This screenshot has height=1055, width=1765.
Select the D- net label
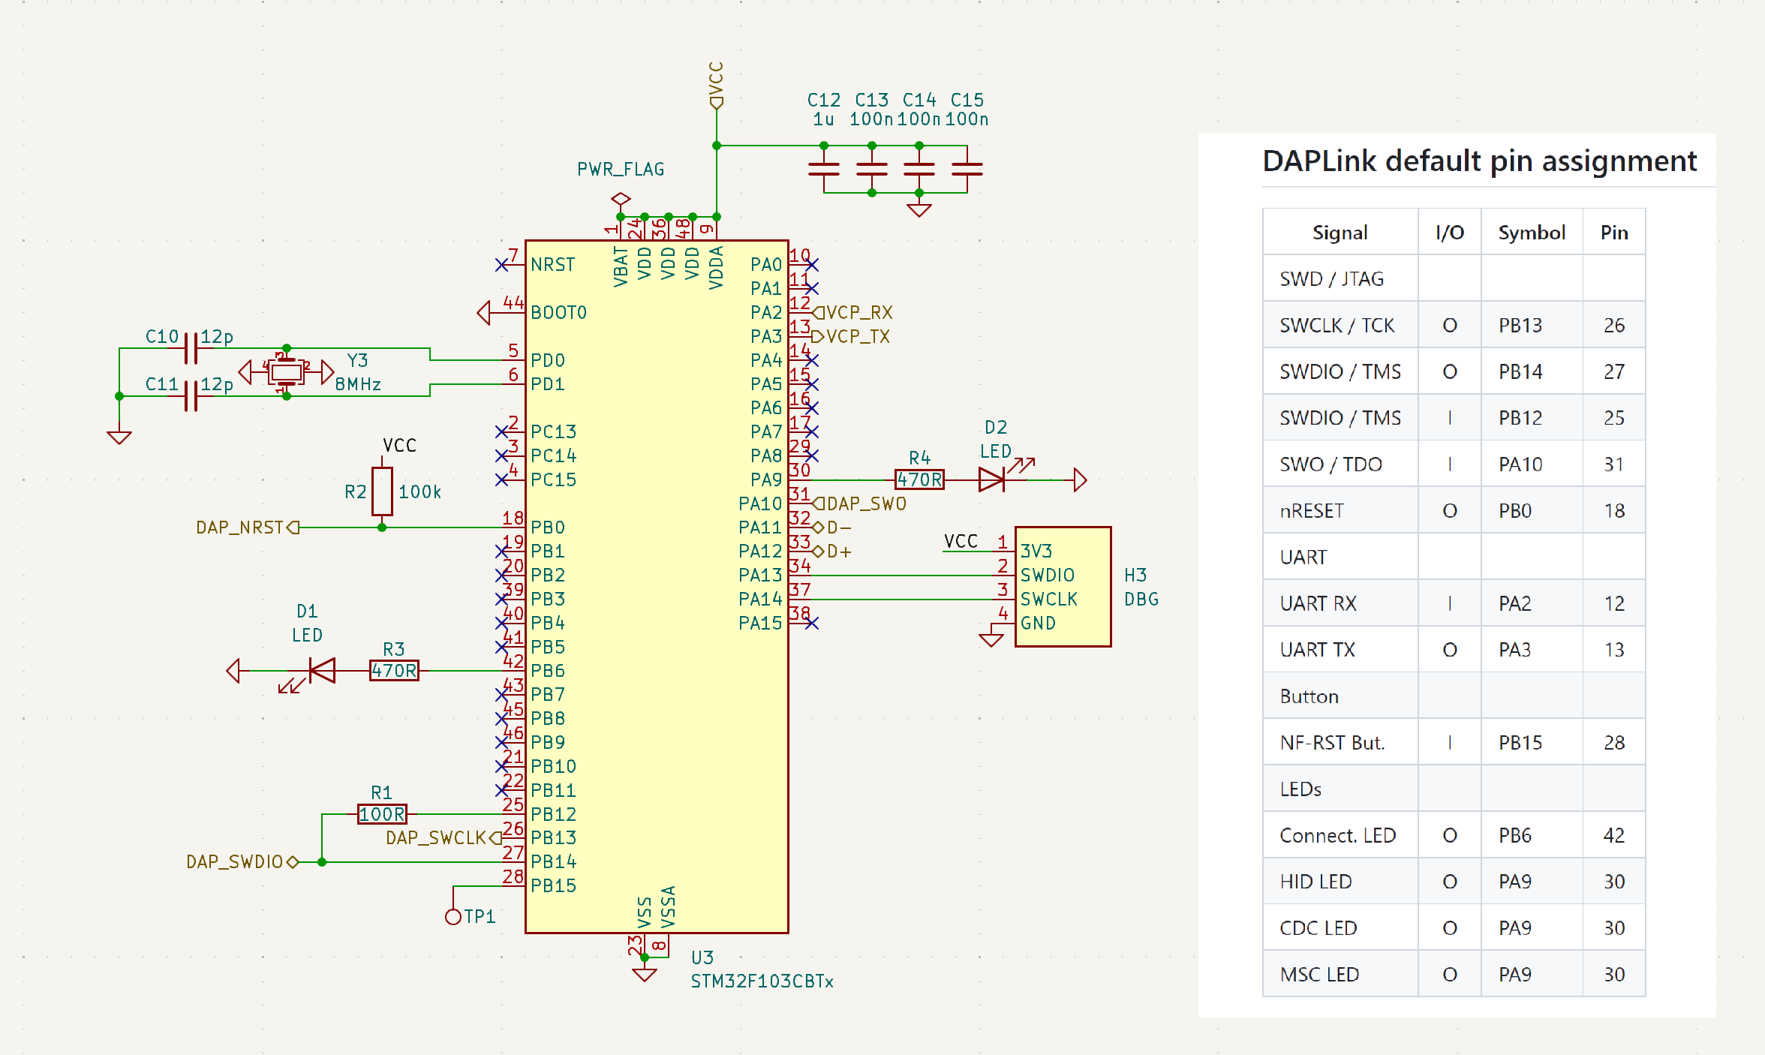pyautogui.click(x=833, y=527)
